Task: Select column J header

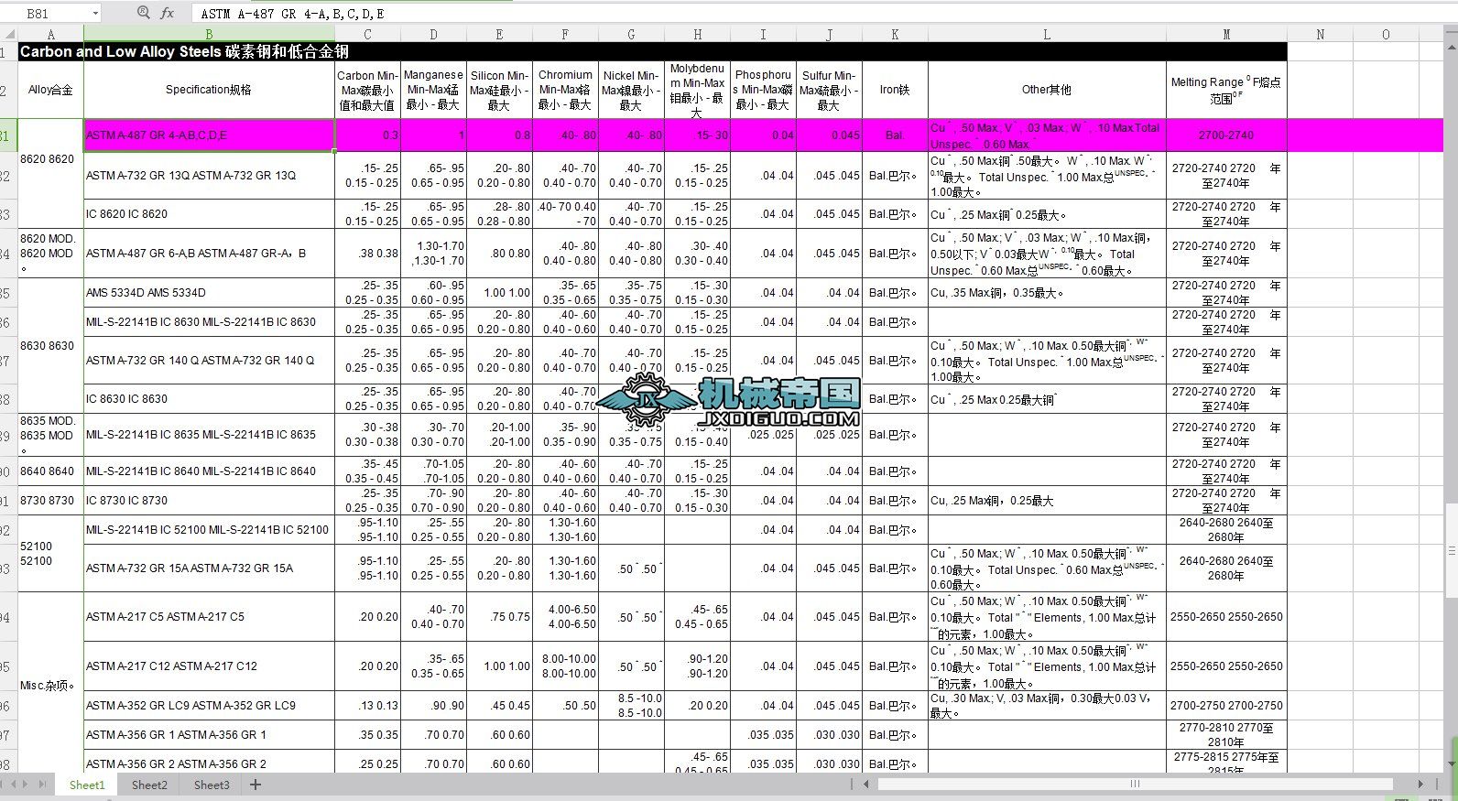Action: pos(829,35)
